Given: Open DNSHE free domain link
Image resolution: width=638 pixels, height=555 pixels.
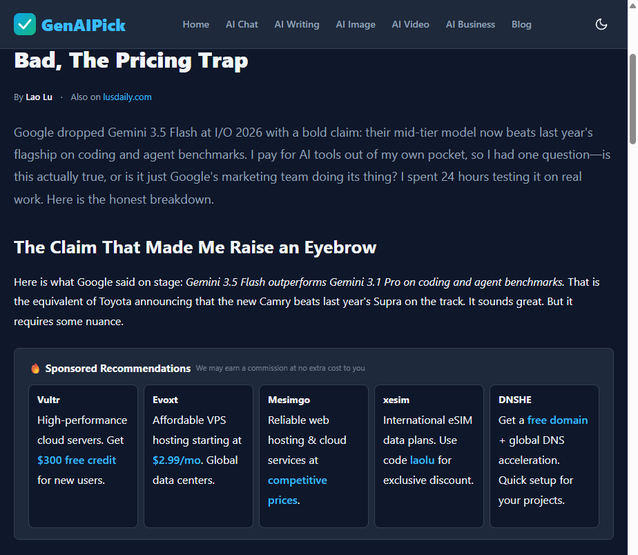Looking at the screenshot, I should click(557, 420).
